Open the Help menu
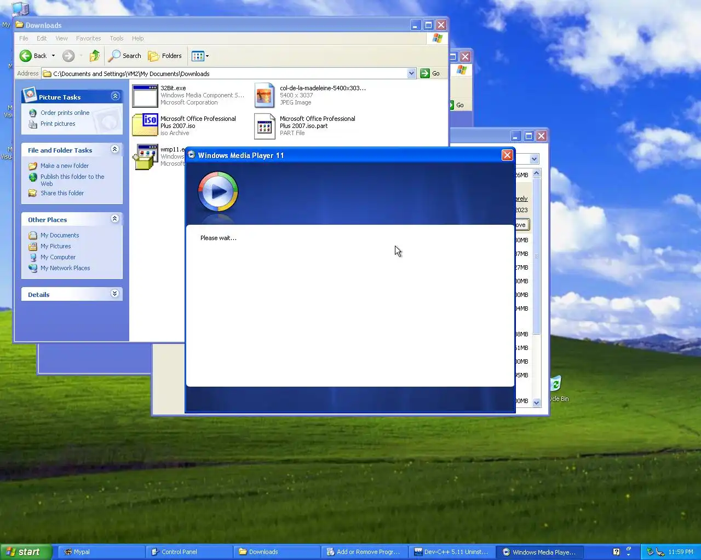The width and height of the screenshot is (701, 560). tap(137, 38)
